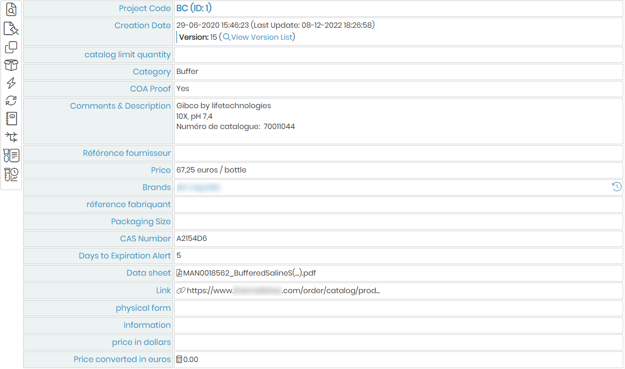Click the document pin icon in sidebar
625x369 pixels.
(x=11, y=29)
